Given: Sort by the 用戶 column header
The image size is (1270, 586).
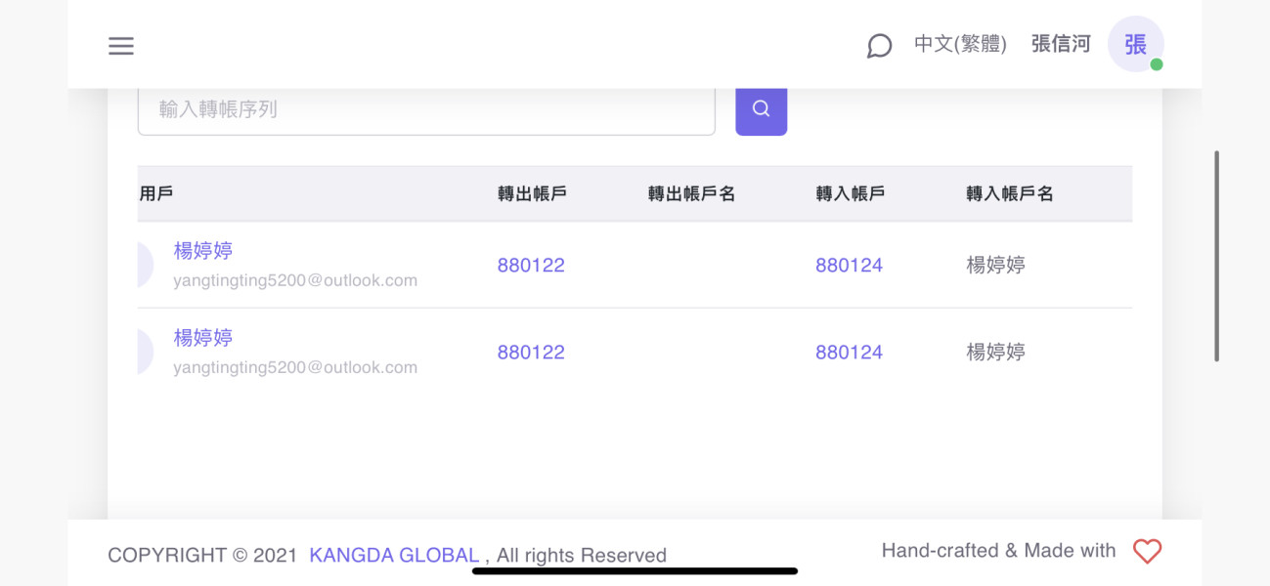Looking at the screenshot, I should 156,193.
